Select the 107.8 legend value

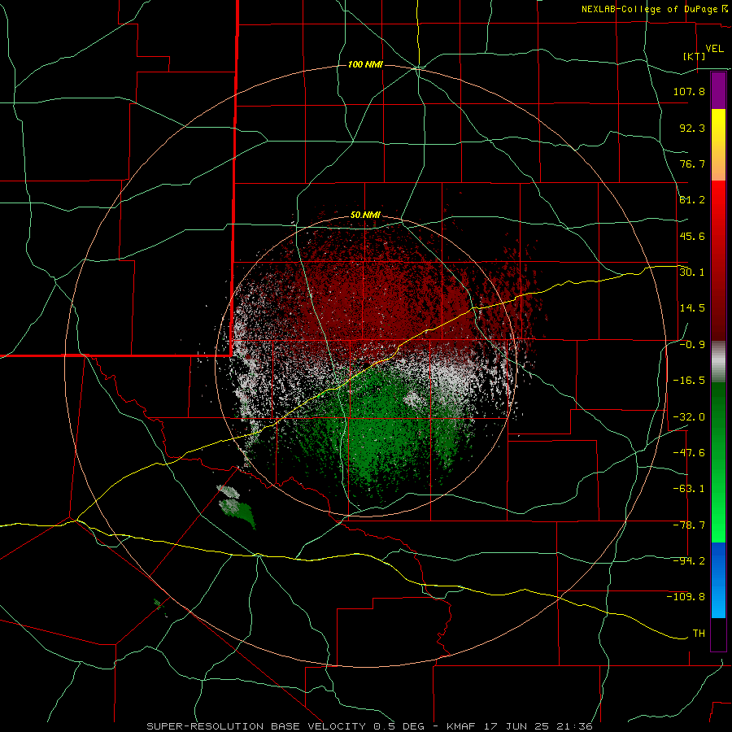(x=689, y=91)
